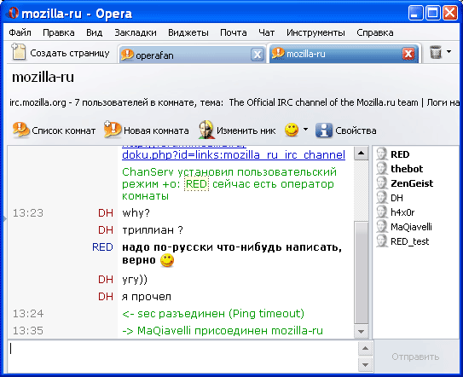
Task: Select user h4x0r in the user list
Action: pos(402,212)
